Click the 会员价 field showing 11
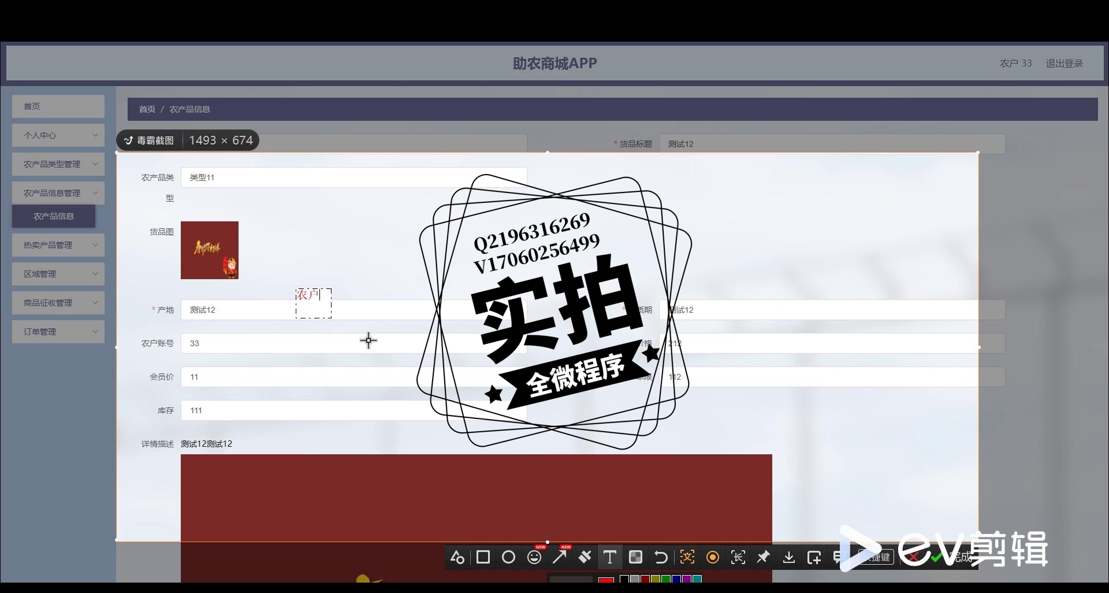 click(x=353, y=377)
